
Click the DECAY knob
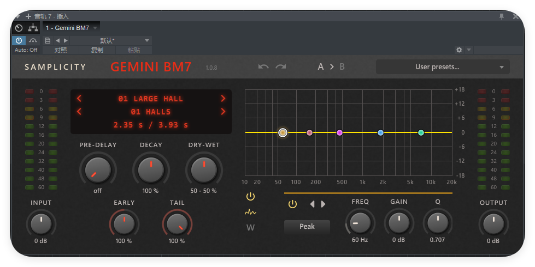151,169
